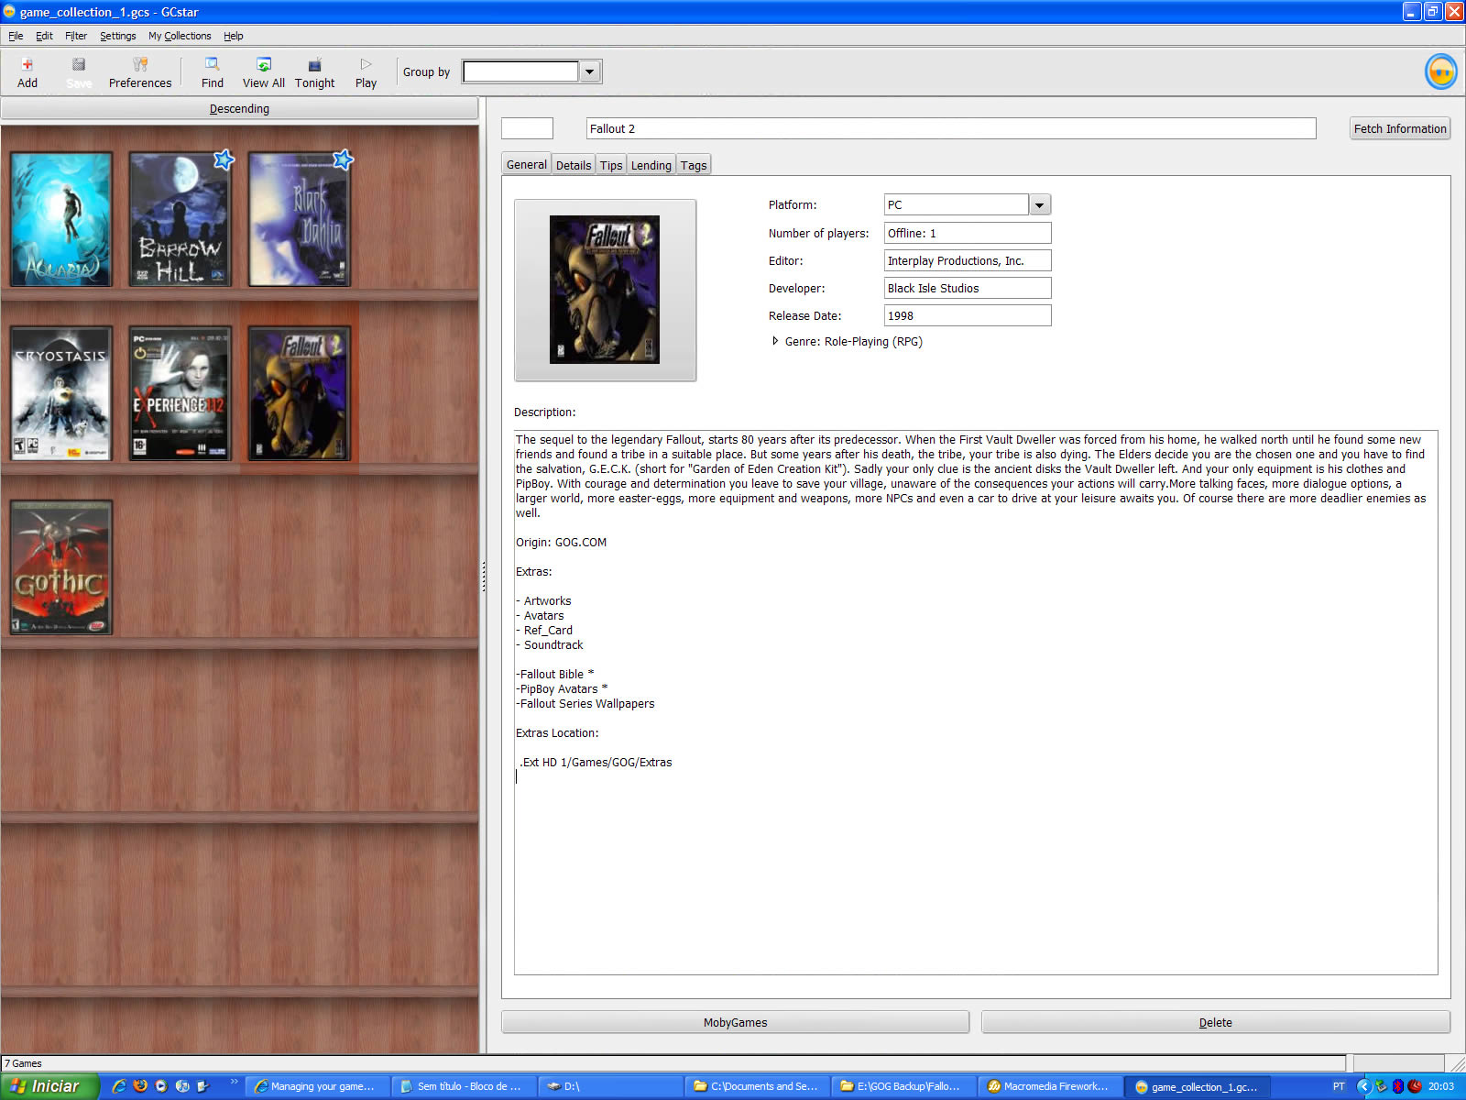
Task: Click the Tonight toolbar icon
Action: point(315,71)
